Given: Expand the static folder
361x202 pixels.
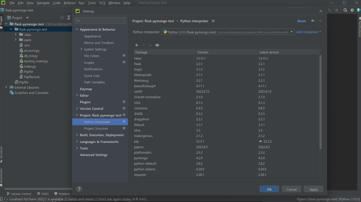Looking at the screenshot, I should 16,40.
